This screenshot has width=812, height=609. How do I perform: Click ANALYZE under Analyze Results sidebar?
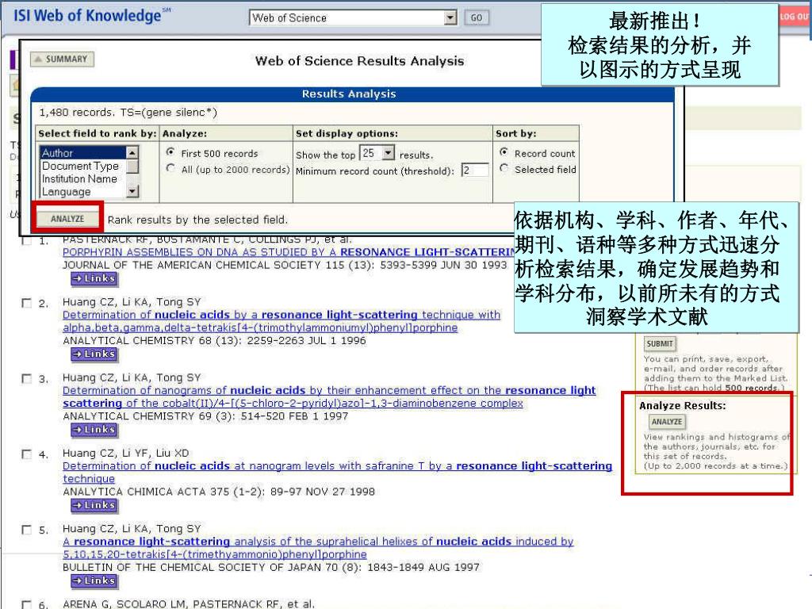[x=666, y=422]
